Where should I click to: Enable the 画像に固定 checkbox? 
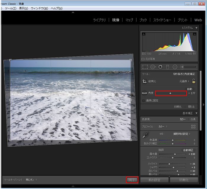click(x=143, y=101)
